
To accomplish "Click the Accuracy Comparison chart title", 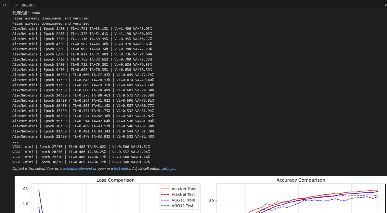I will pos(301,180).
